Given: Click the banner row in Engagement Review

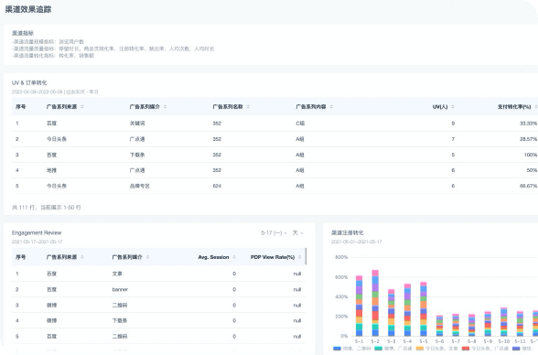Looking at the screenshot, I should [158, 289].
